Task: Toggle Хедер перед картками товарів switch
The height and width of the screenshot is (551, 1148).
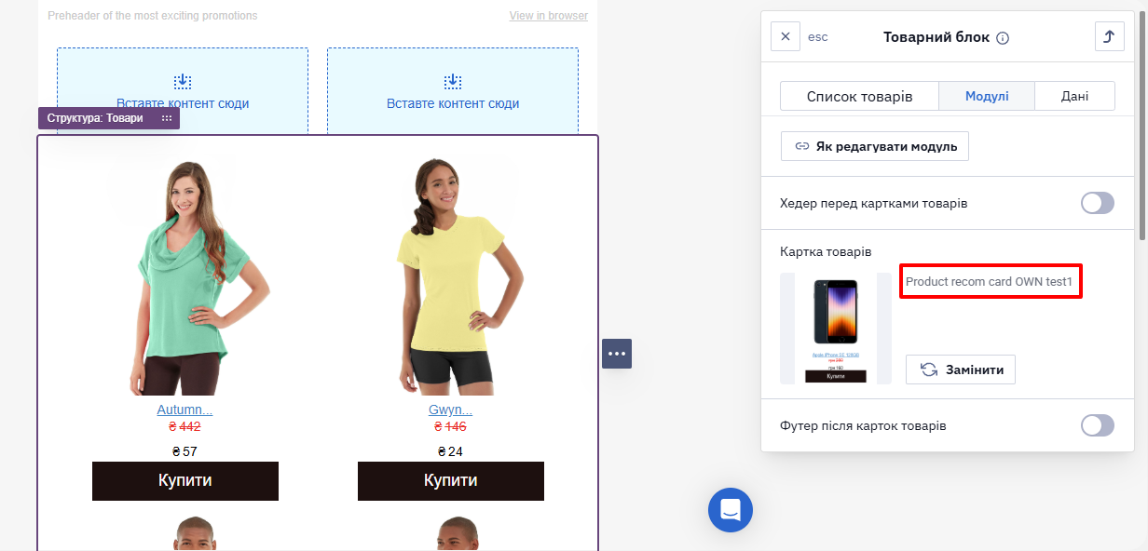Action: (1098, 203)
